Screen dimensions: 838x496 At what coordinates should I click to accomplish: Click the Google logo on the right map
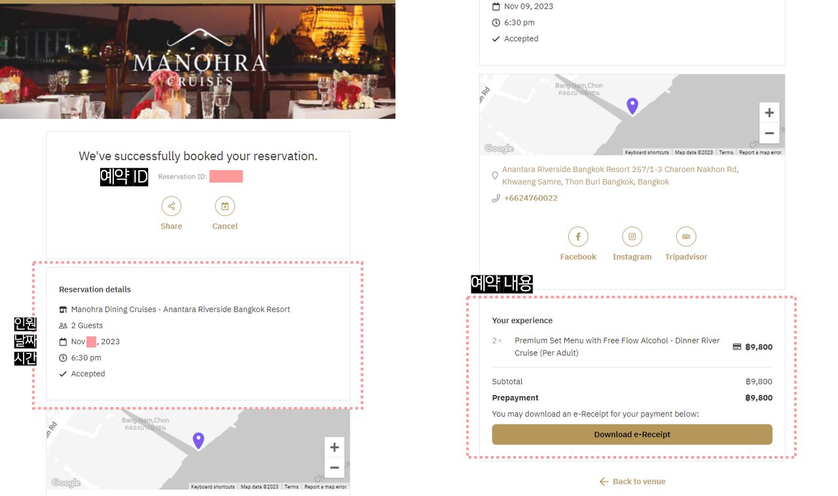click(499, 149)
